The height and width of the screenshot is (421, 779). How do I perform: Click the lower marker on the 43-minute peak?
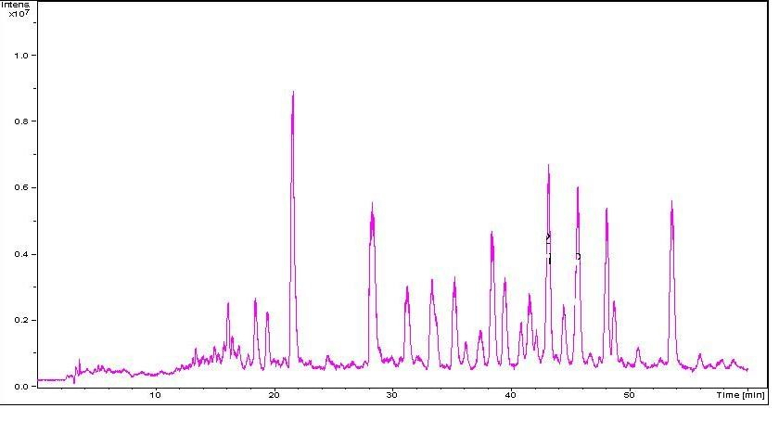(549, 261)
